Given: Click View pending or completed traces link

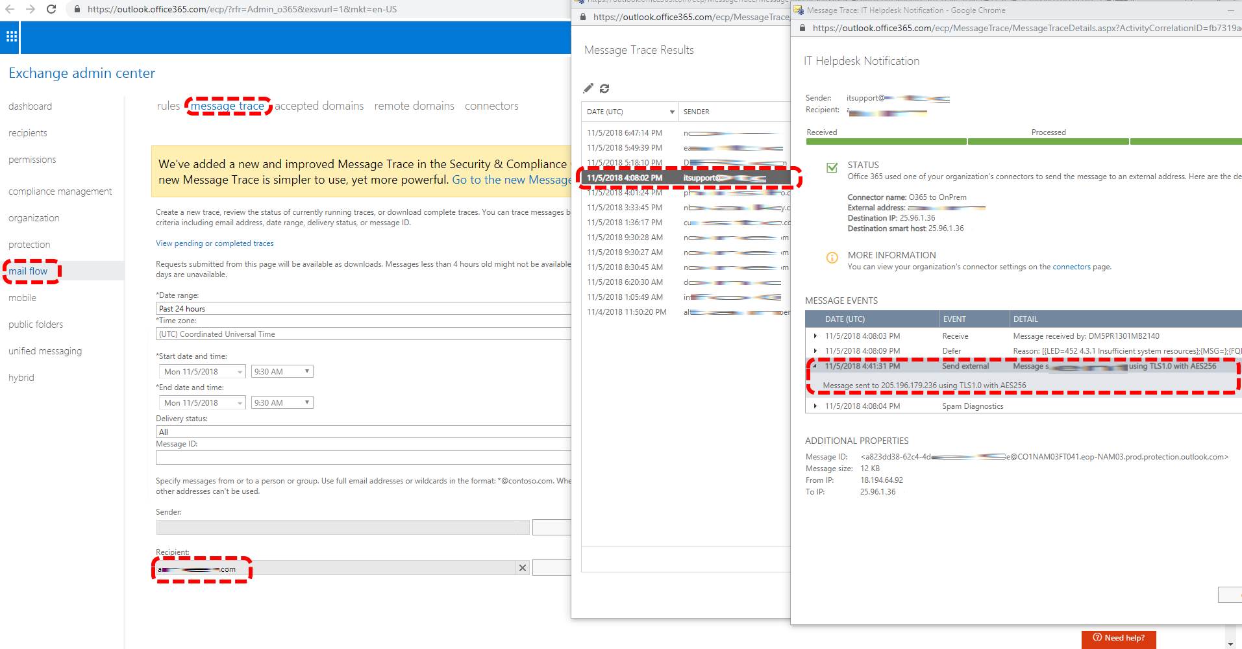Looking at the screenshot, I should [214, 243].
